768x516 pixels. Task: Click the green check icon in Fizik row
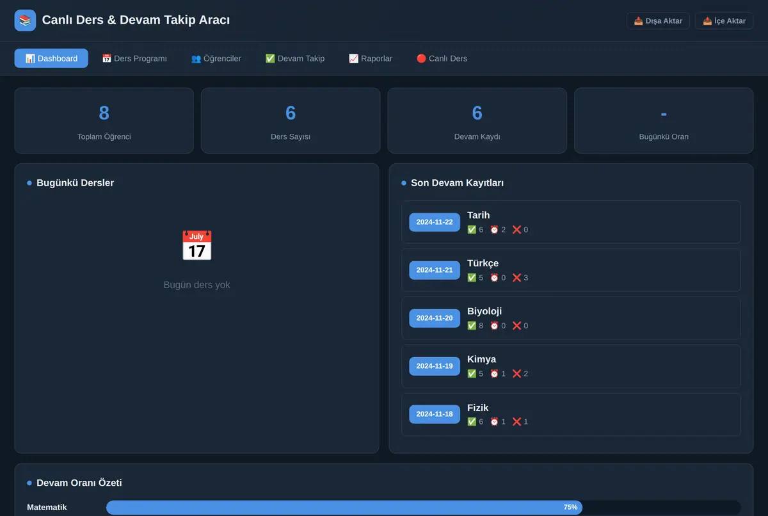tap(472, 422)
